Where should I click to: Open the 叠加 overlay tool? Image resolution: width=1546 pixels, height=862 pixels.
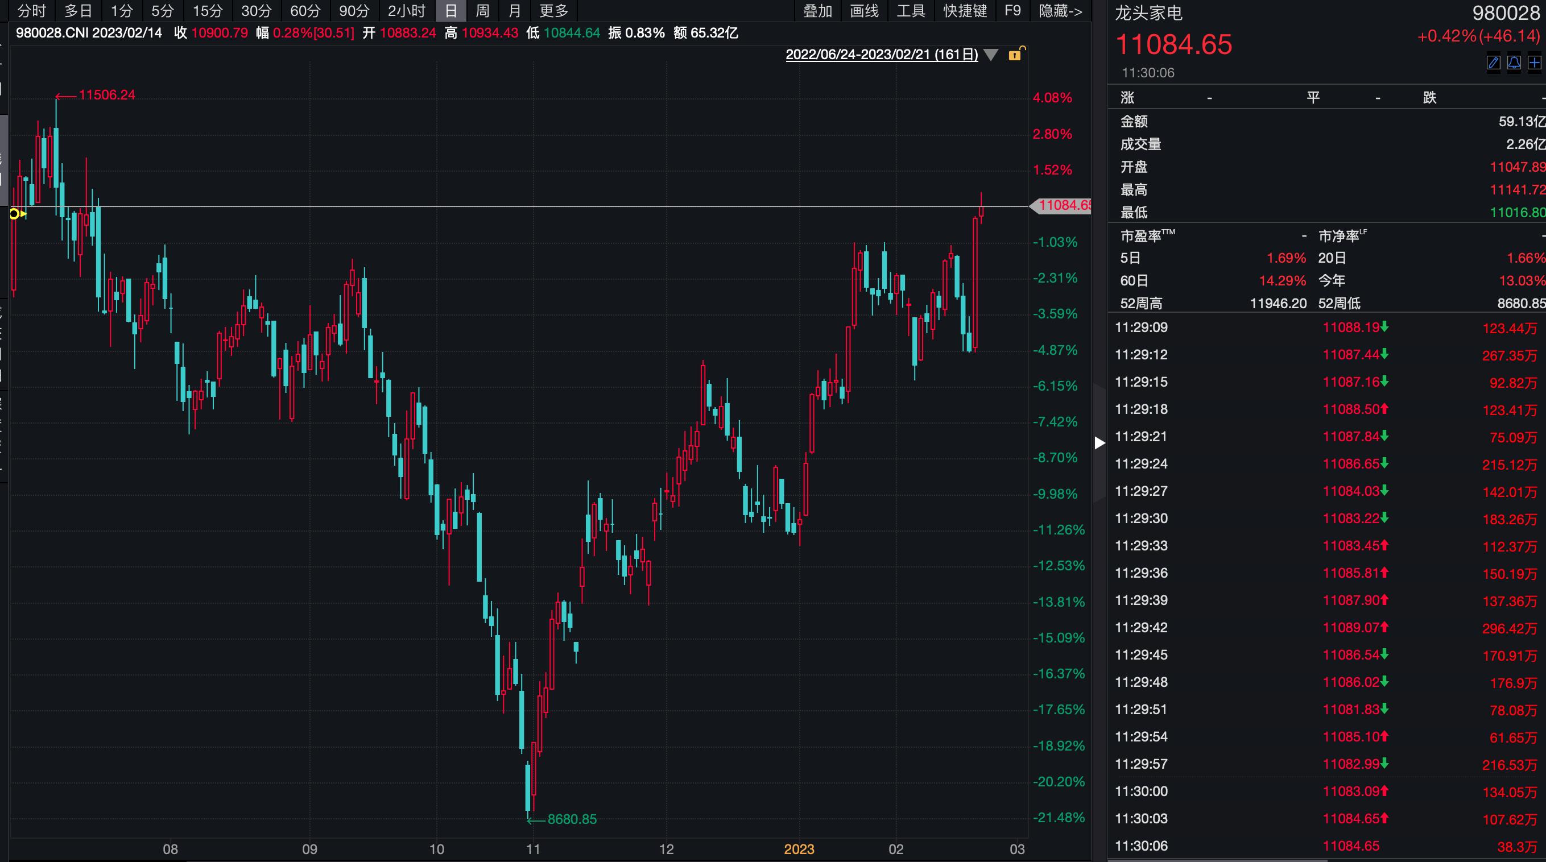pyautogui.click(x=817, y=11)
